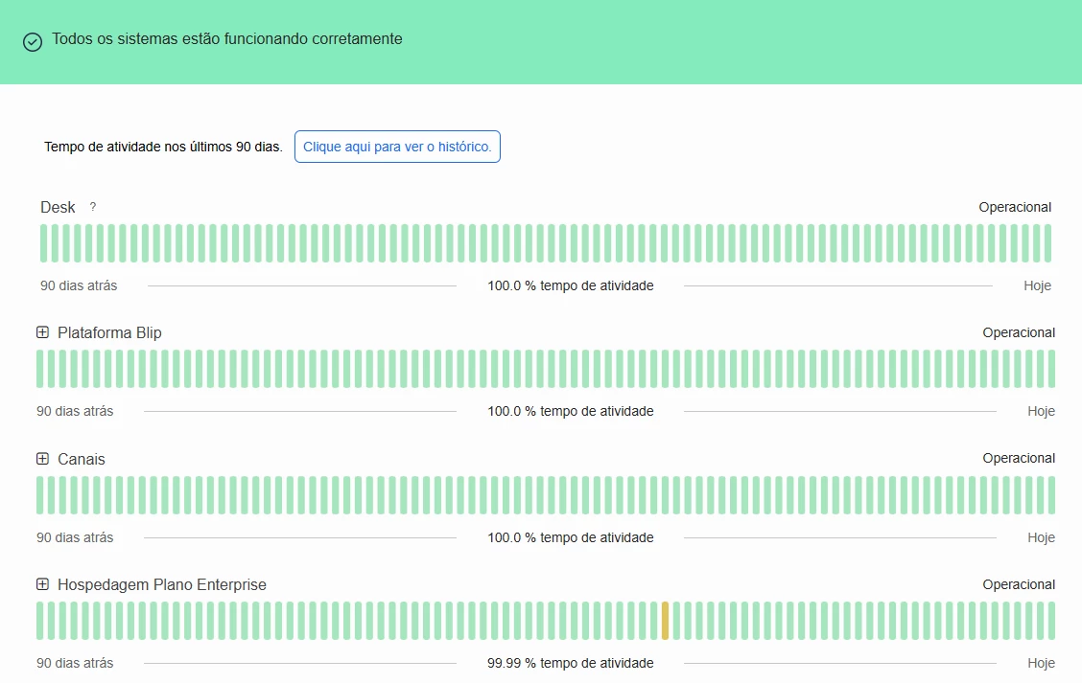The height and width of the screenshot is (683, 1082).
Task: Expand the Plataforma Blip component group
Action: pos(42,332)
